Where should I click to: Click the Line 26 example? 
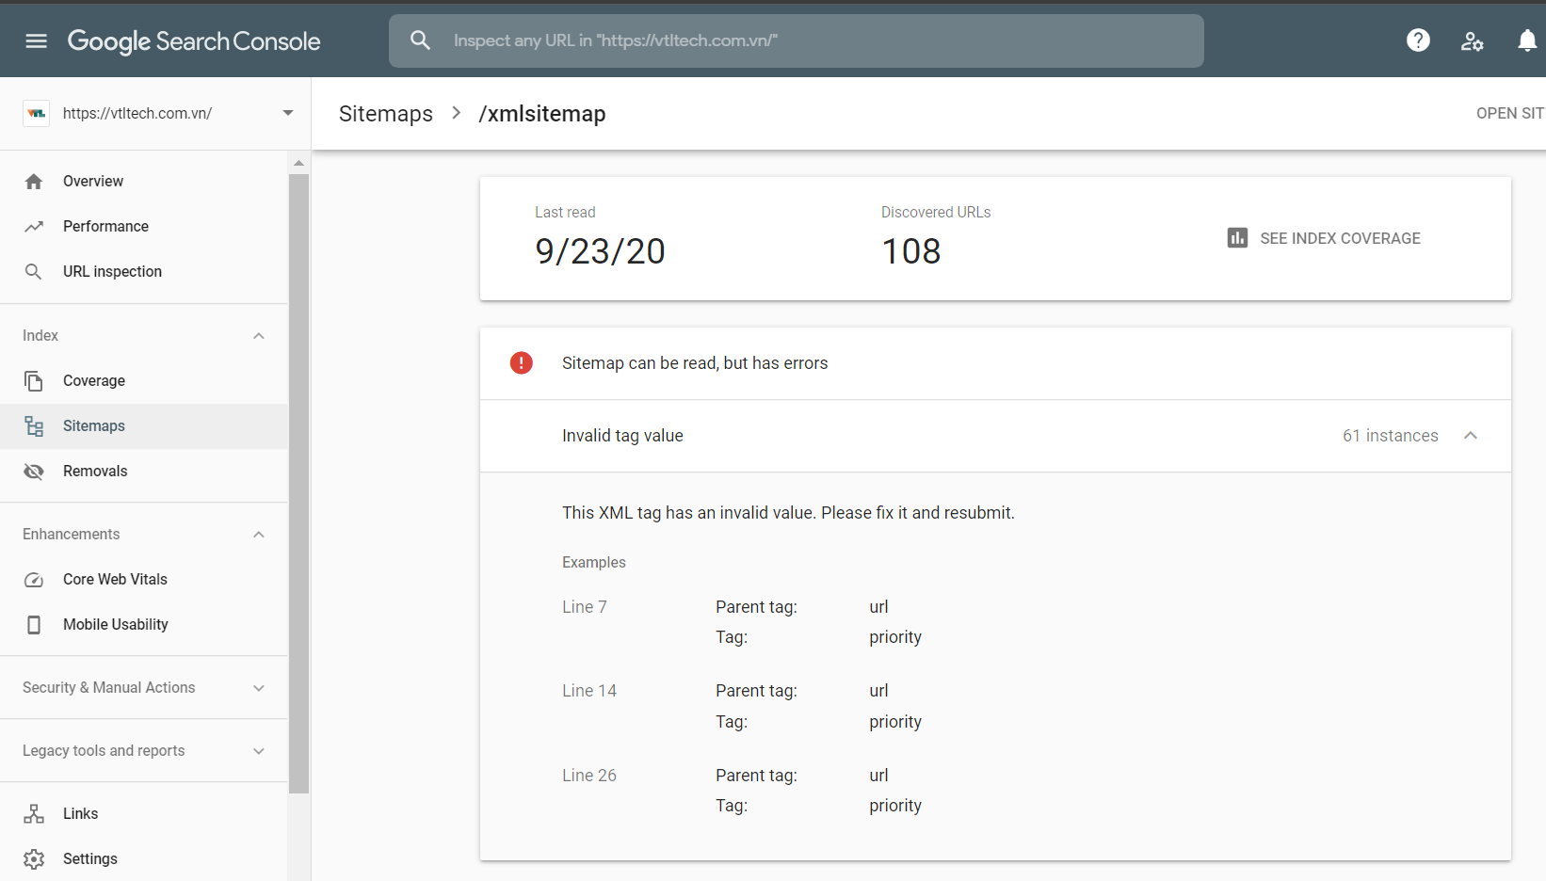coord(589,776)
